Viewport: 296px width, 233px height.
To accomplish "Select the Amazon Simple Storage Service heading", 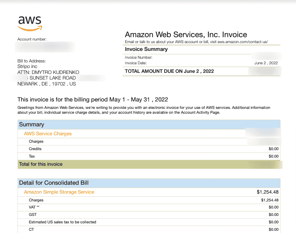I will point(59,192).
